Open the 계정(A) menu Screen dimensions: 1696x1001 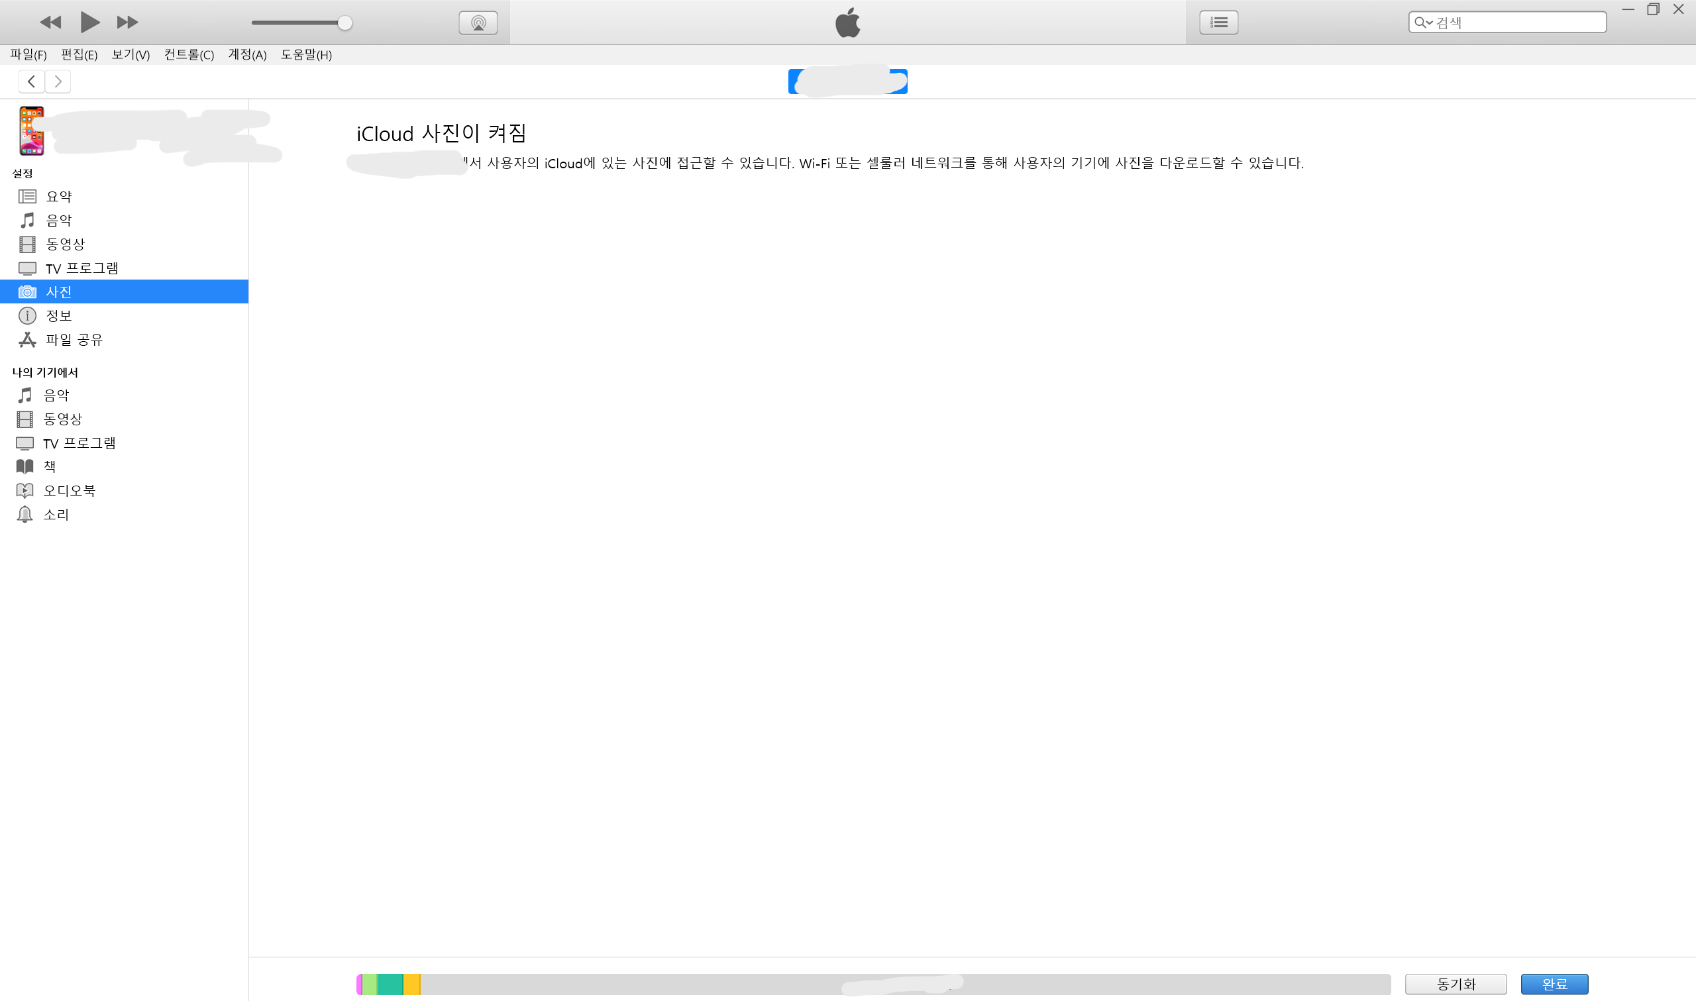pos(247,54)
